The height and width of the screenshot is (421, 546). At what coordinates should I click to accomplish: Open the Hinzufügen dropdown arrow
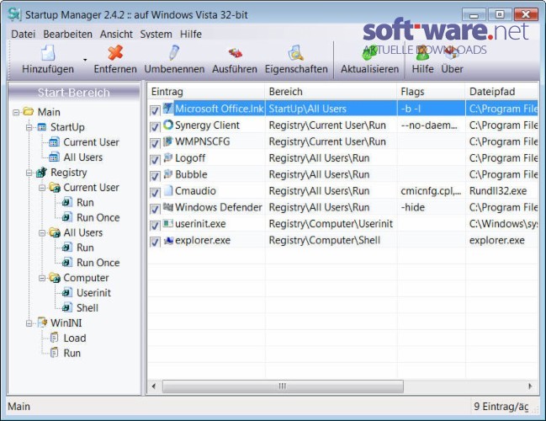tap(85, 60)
